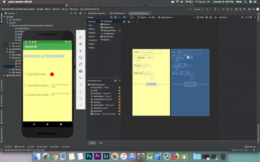Click the emulator sidebar back triangle

(x=80, y=85)
